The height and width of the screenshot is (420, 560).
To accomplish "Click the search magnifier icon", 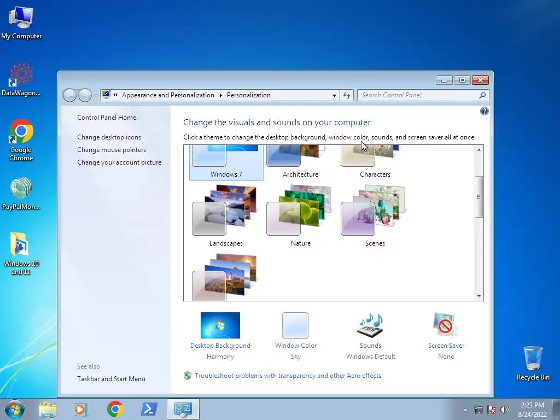I will 482,95.
